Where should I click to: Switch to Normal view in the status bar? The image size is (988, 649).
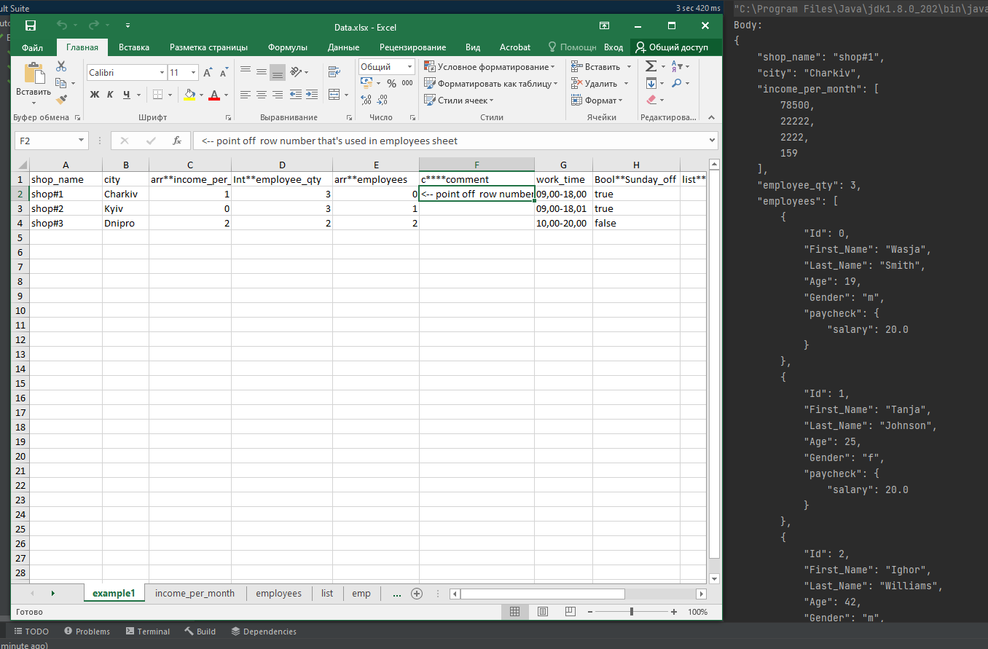coord(514,612)
